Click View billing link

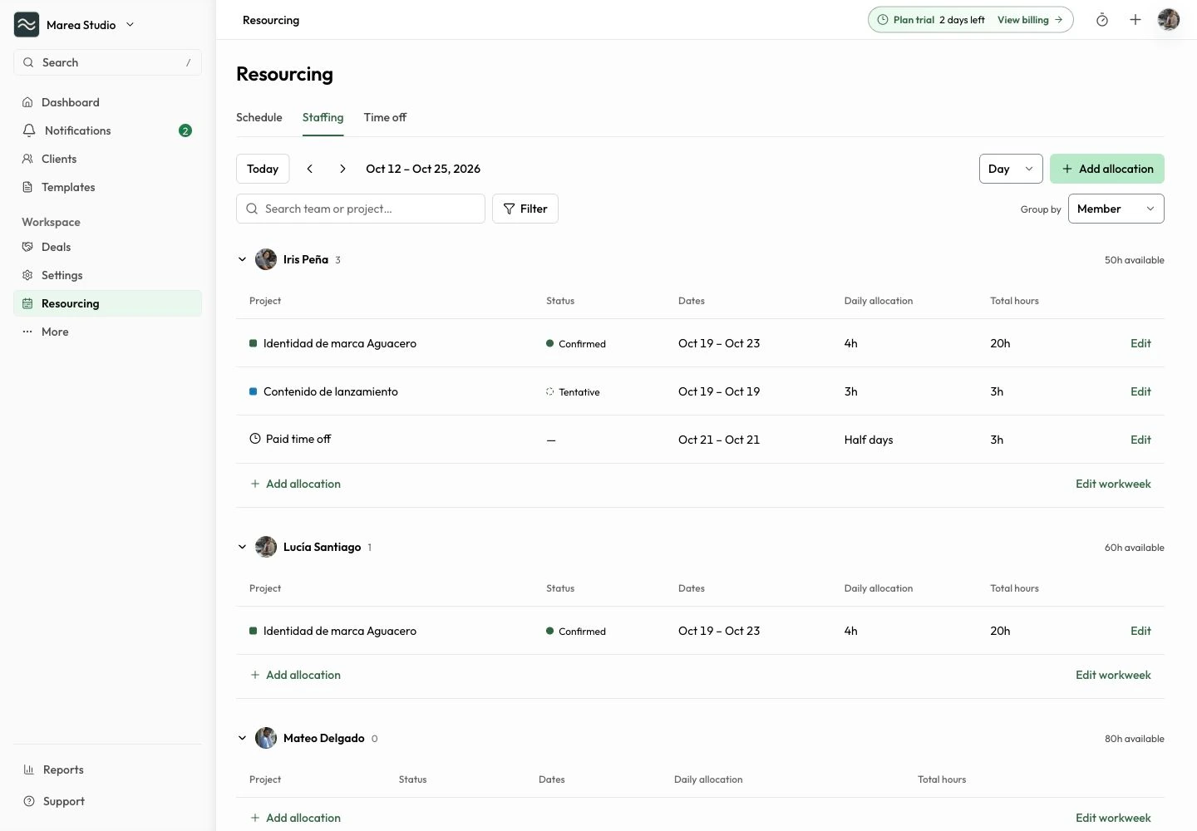point(1030,20)
